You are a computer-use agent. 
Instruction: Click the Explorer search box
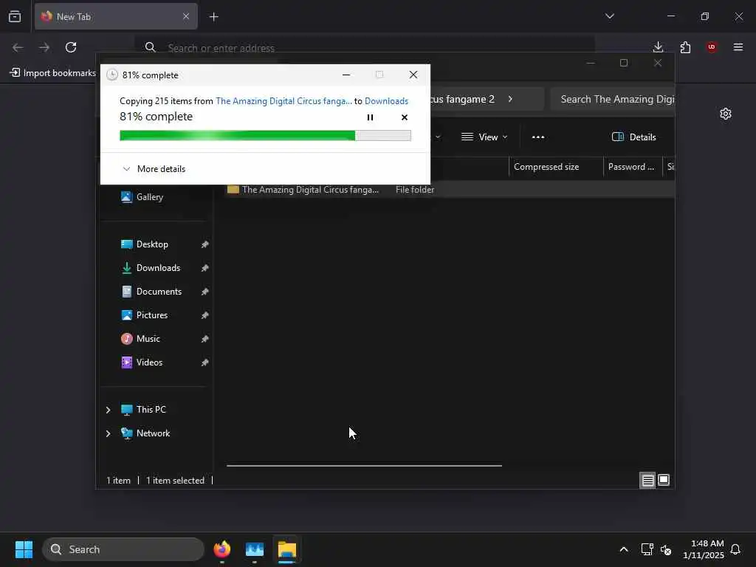pos(612,99)
